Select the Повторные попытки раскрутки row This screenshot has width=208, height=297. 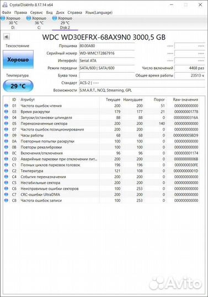102,141
